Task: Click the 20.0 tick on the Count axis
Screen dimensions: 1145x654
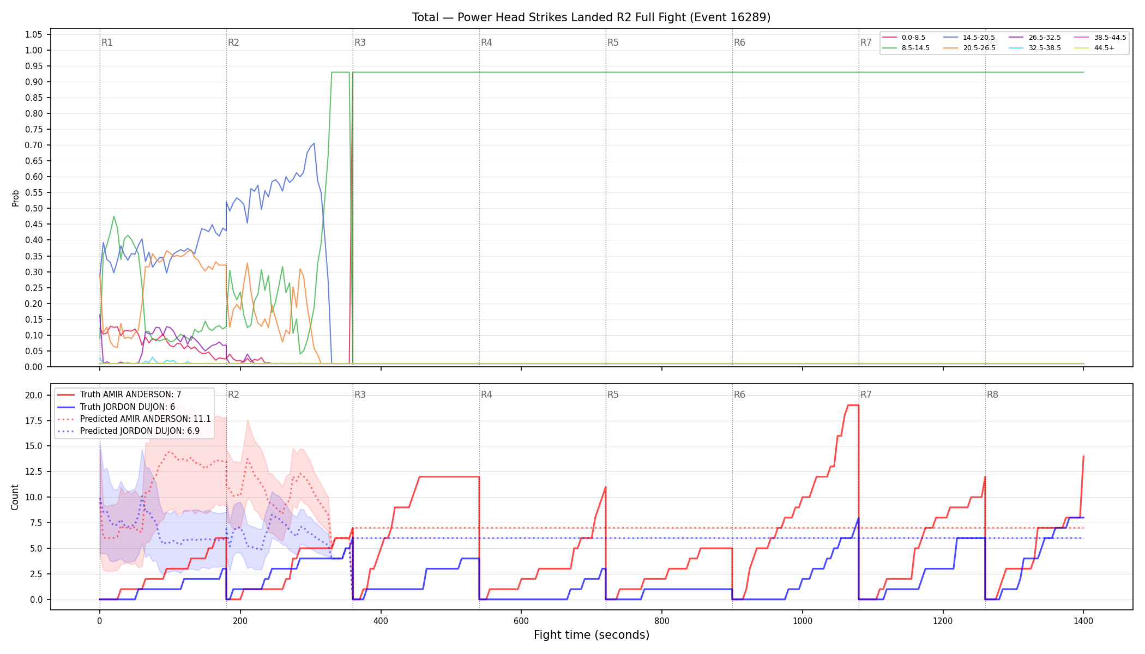Action: point(34,395)
